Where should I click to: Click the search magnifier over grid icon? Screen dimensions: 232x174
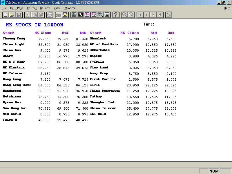click(x=101, y=15)
